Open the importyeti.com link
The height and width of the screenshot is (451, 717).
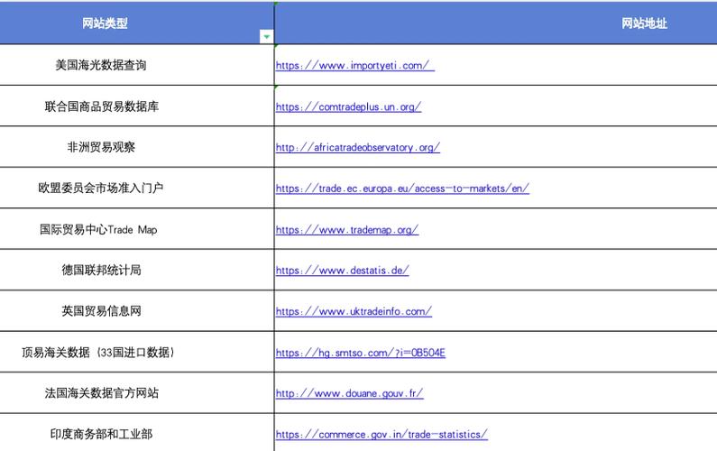tap(354, 66)
